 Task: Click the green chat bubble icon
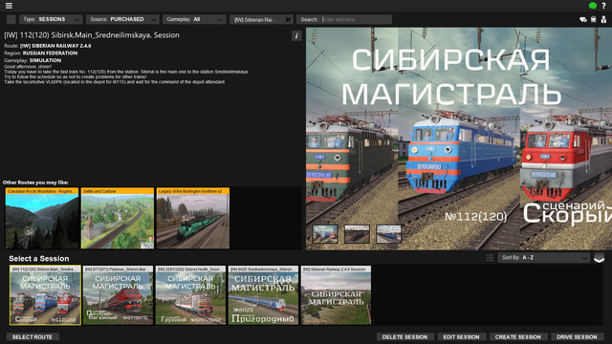point(592,6)
